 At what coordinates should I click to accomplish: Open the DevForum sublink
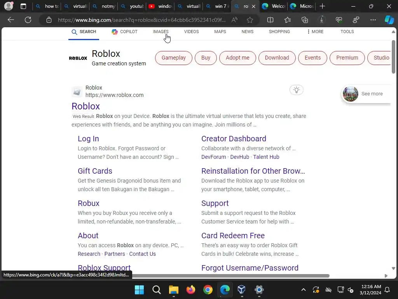[213, 157]
